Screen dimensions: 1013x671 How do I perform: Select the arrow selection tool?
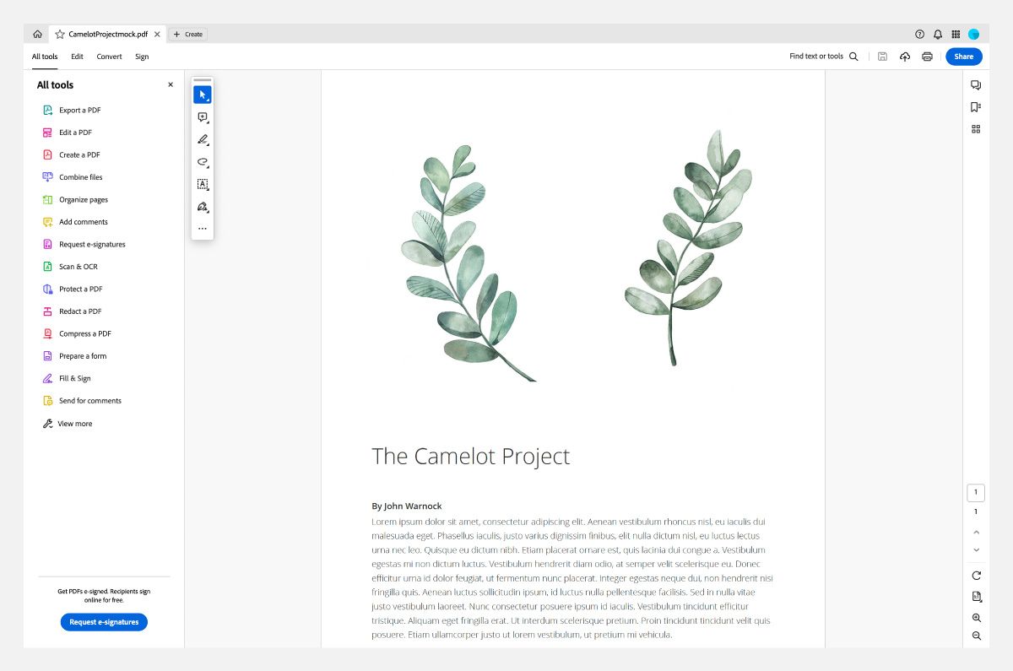(202, 94)
